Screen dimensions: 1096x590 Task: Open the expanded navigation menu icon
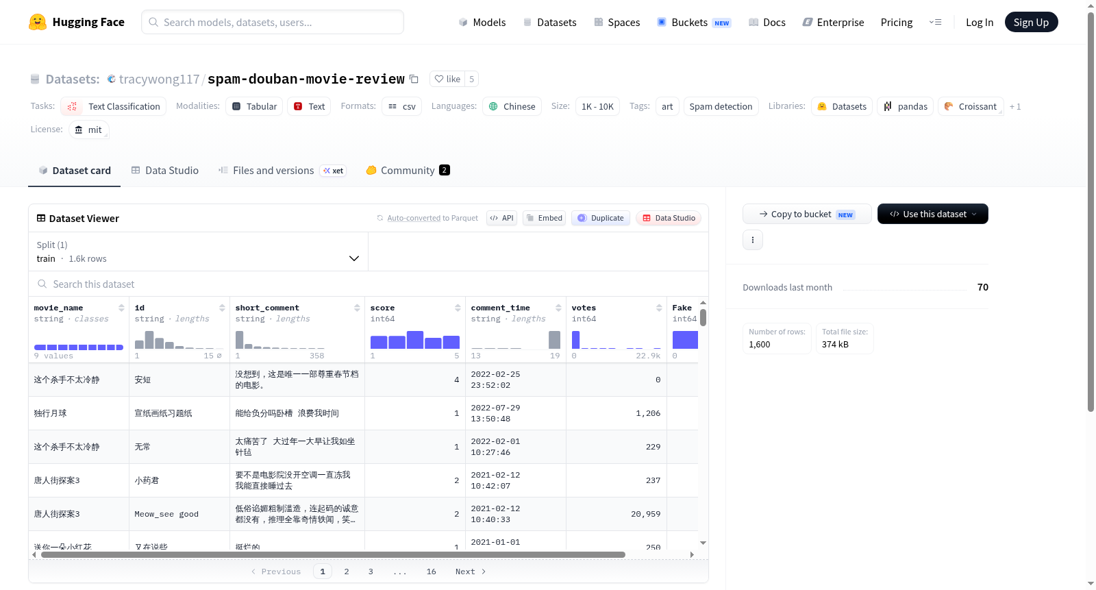tap(935, 22)
